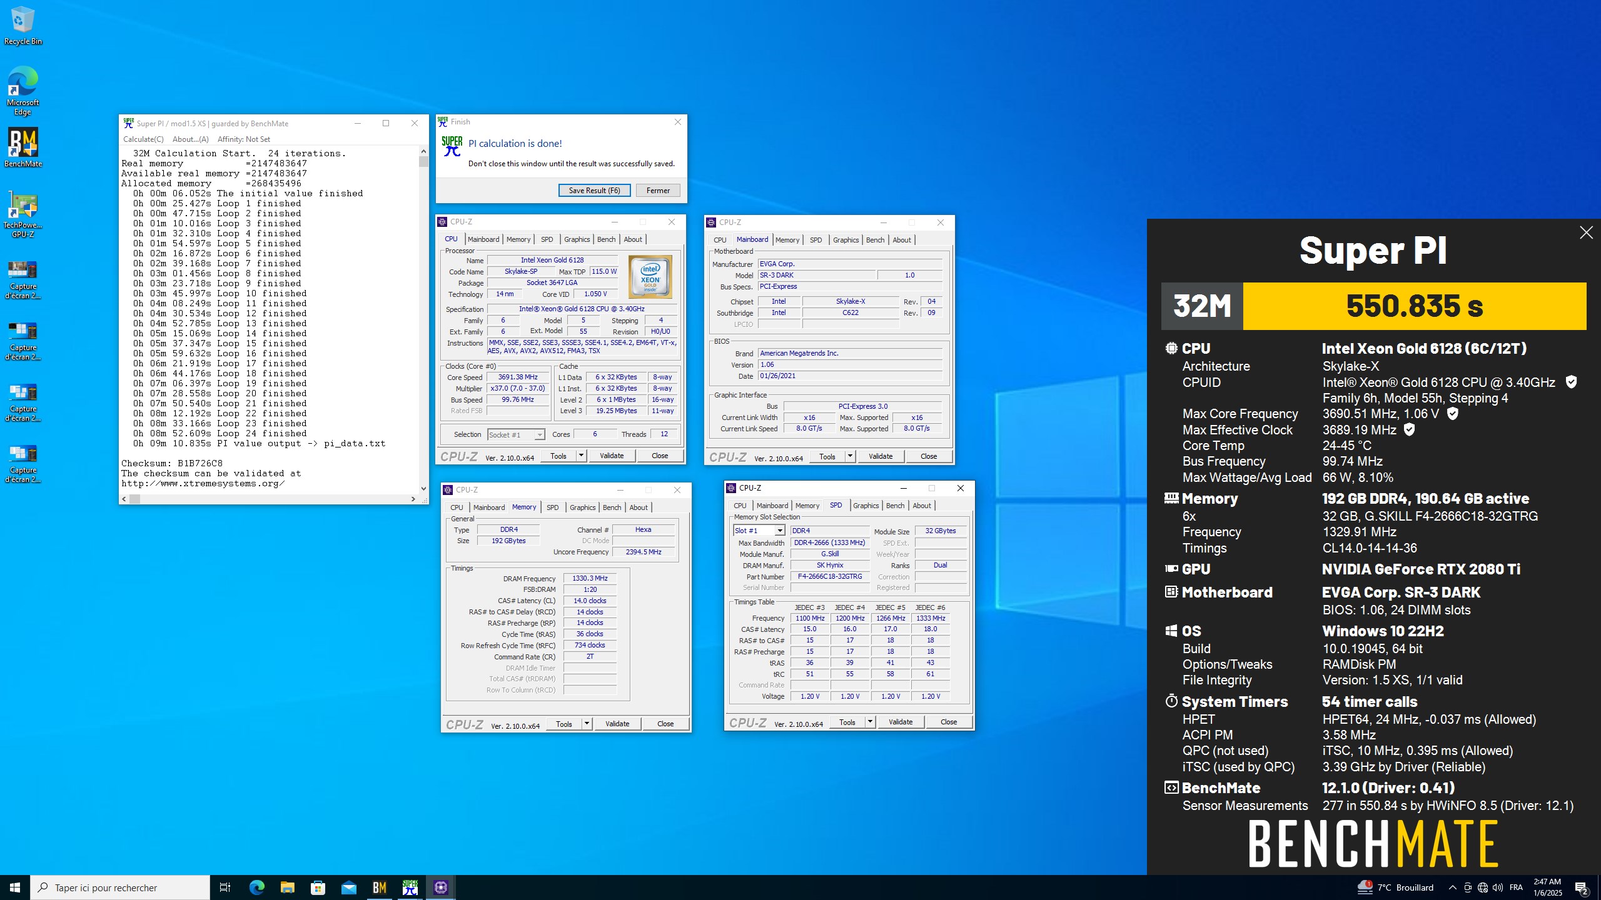Click the taskbar search box

pos(120,887)
